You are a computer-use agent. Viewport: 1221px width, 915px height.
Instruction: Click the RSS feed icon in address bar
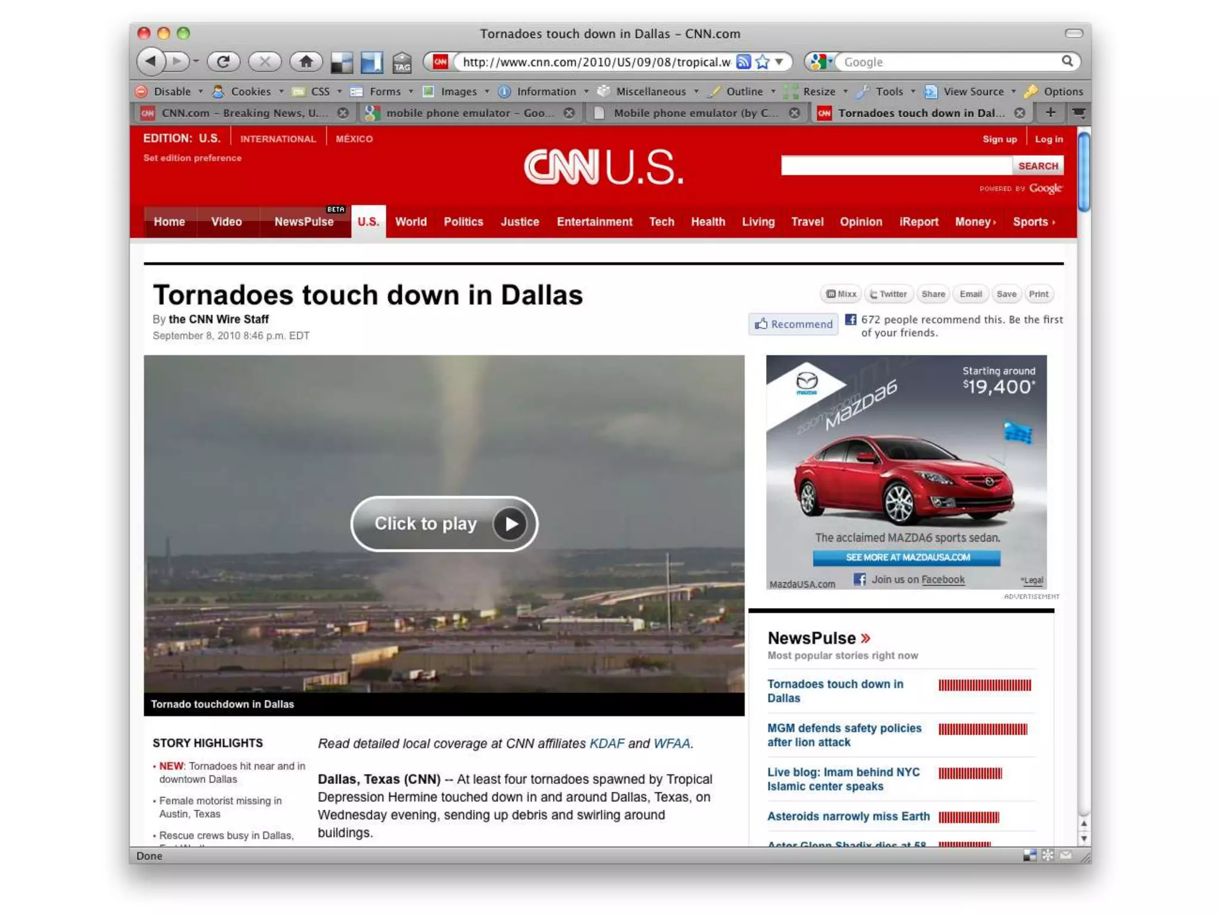point(743,62)
